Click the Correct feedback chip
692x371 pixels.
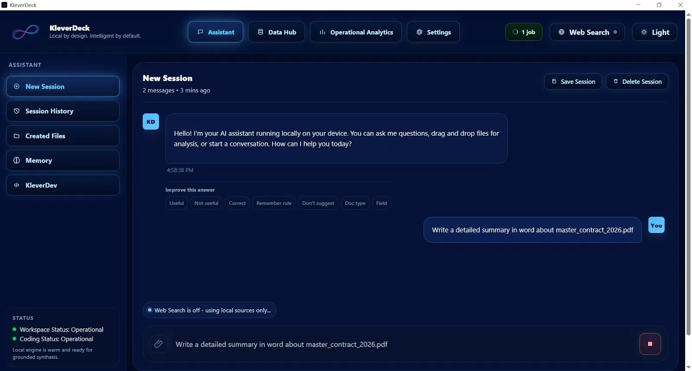(237, 203)
